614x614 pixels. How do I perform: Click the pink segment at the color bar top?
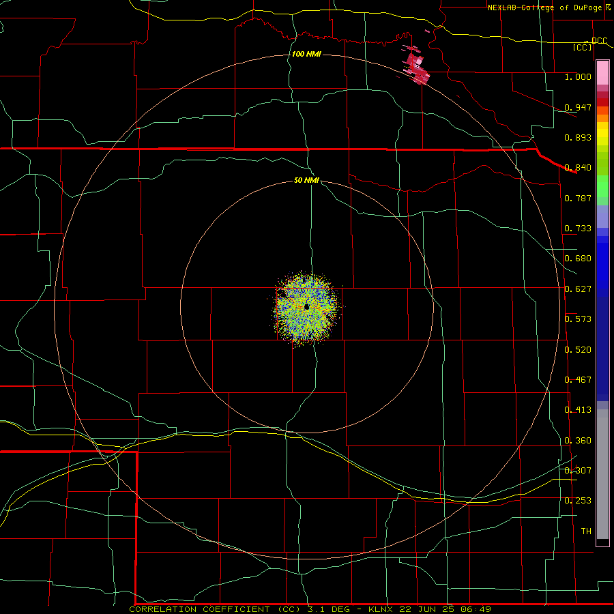(x=602, y=73)
